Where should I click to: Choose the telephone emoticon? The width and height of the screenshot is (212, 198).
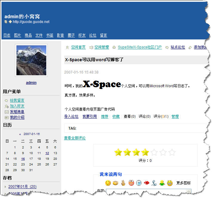154,183
